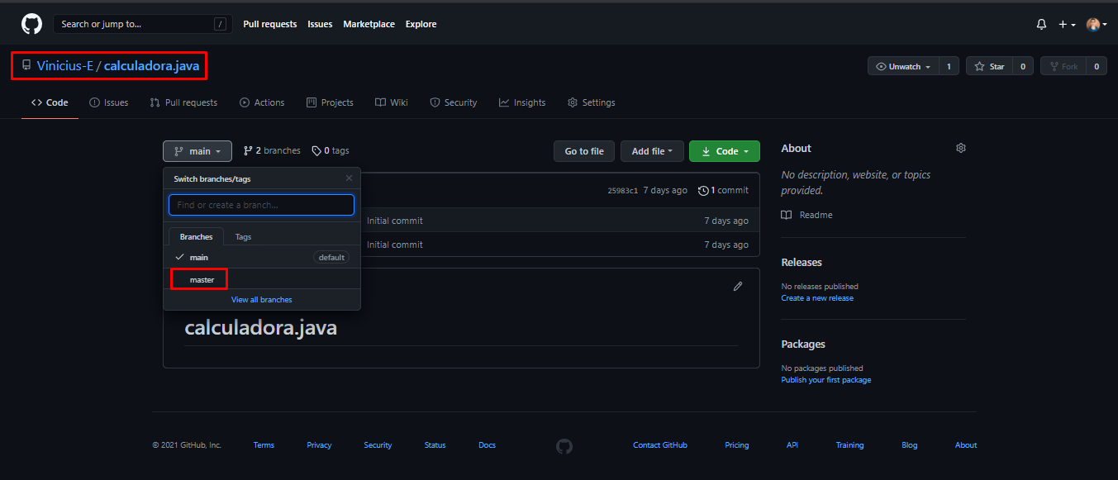The height and width of the screenshot is (480, 1118).
Task: Open the 1 commit history link
Action: [x=723, y=190]
